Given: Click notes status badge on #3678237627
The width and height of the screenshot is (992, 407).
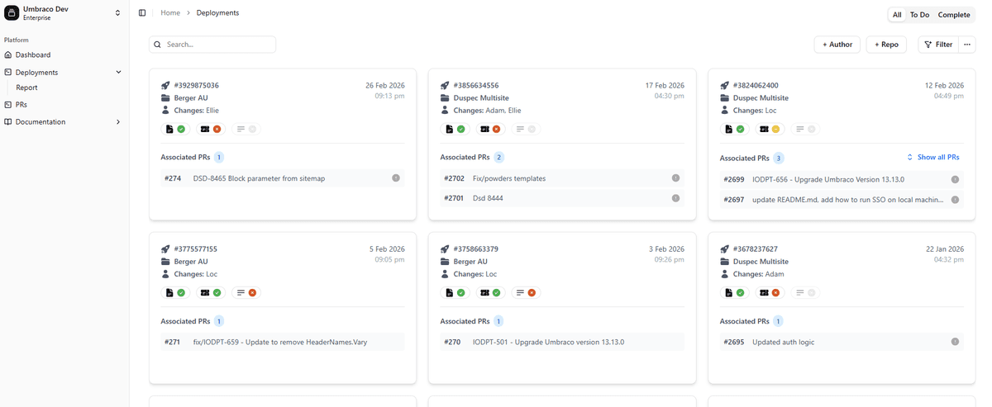Looking at the screenshot, I should coord(805,292).
